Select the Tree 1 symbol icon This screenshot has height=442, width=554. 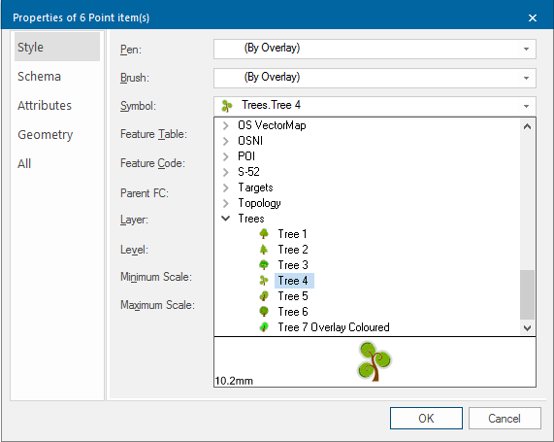[x=264, y=234]
